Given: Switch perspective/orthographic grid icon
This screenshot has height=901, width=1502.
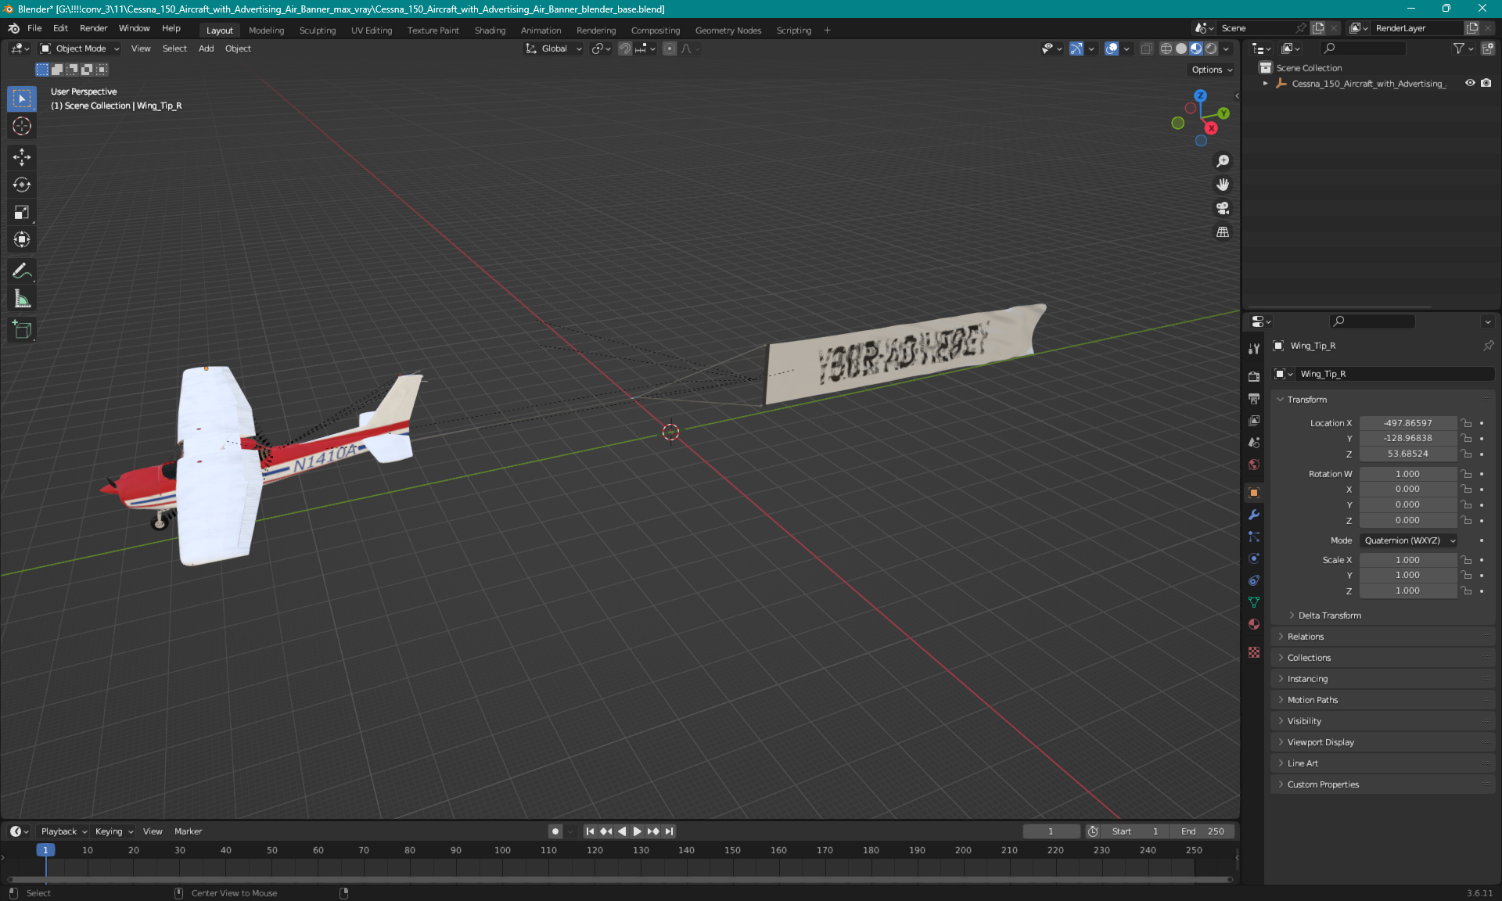Looking at the screenshot, I should tap(1223, 232).
